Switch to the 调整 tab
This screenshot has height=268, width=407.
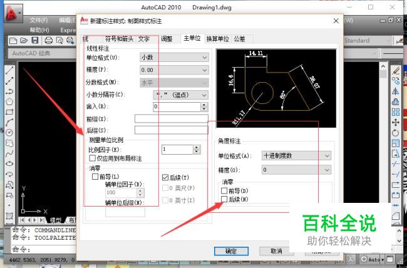(x=167, y=39)
